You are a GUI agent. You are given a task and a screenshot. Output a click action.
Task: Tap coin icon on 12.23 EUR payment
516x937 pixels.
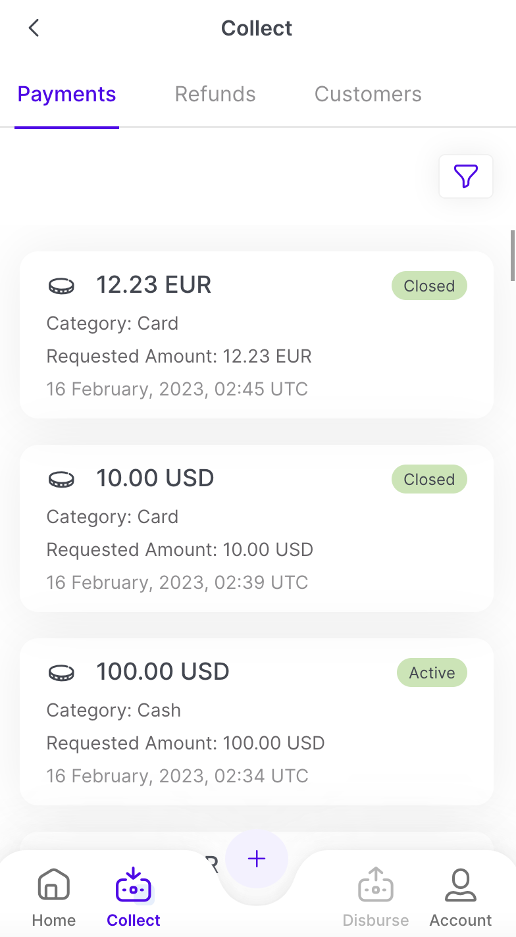click(62, 286)
